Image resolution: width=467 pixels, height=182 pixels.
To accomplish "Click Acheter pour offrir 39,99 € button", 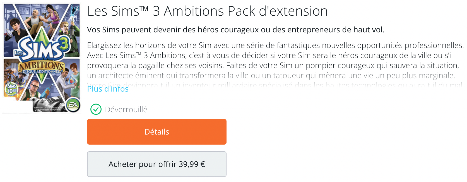I will pos(157,164).
